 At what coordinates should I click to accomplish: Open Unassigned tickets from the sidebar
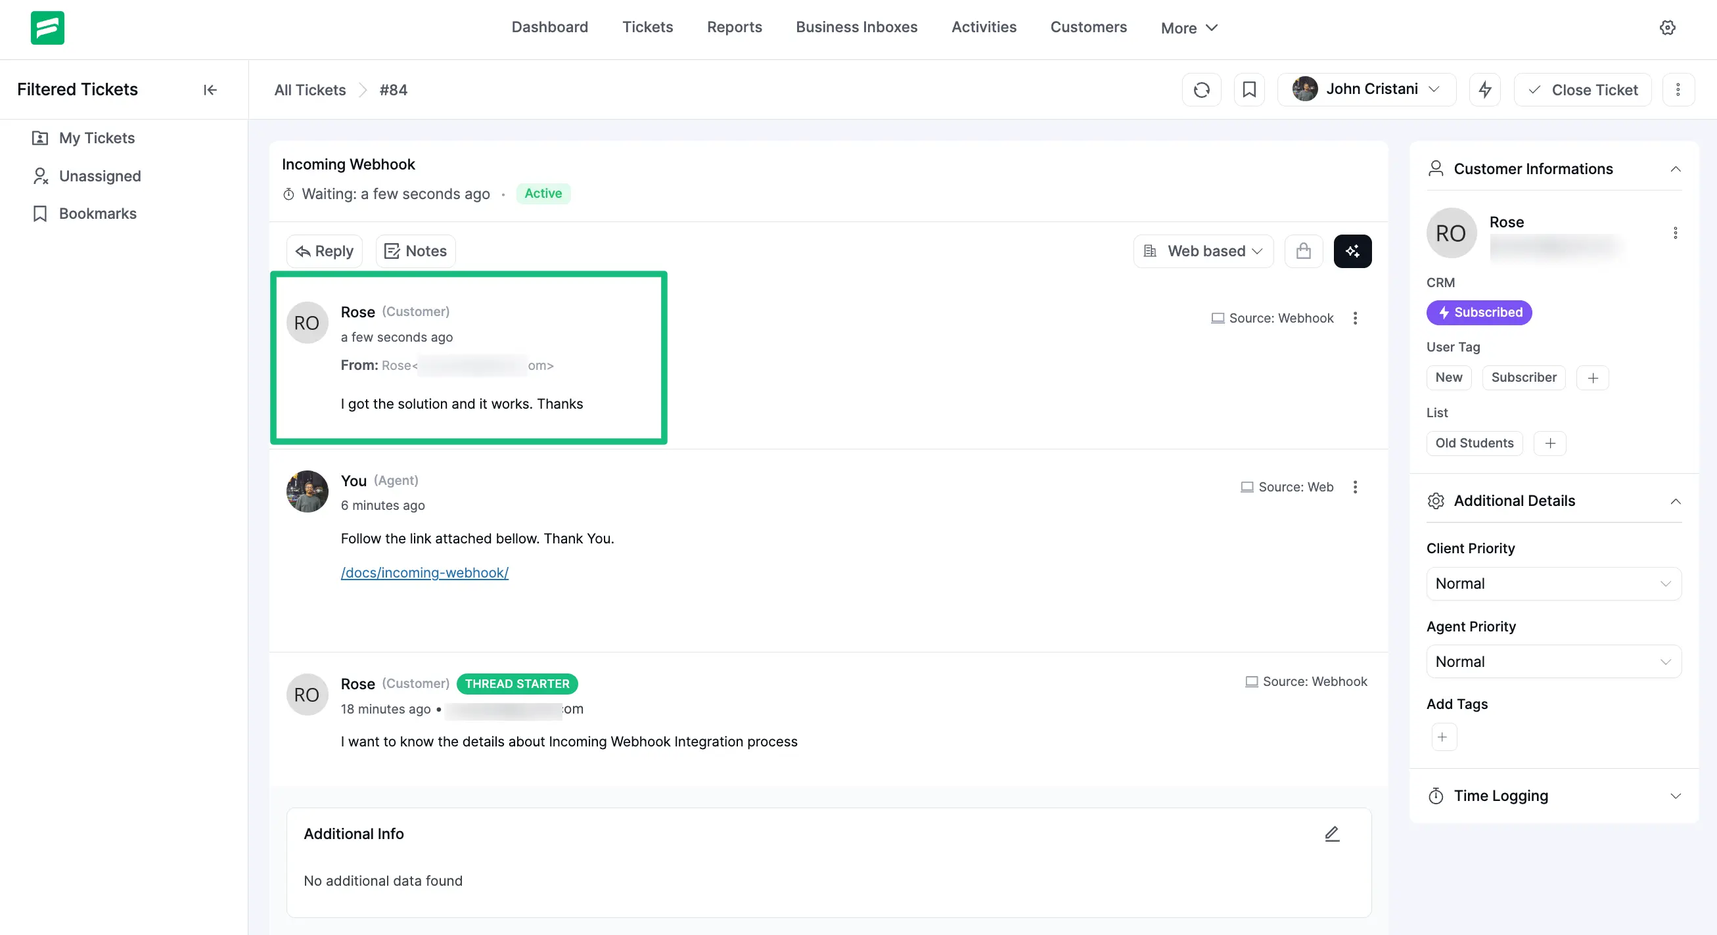tap(99, 176)
